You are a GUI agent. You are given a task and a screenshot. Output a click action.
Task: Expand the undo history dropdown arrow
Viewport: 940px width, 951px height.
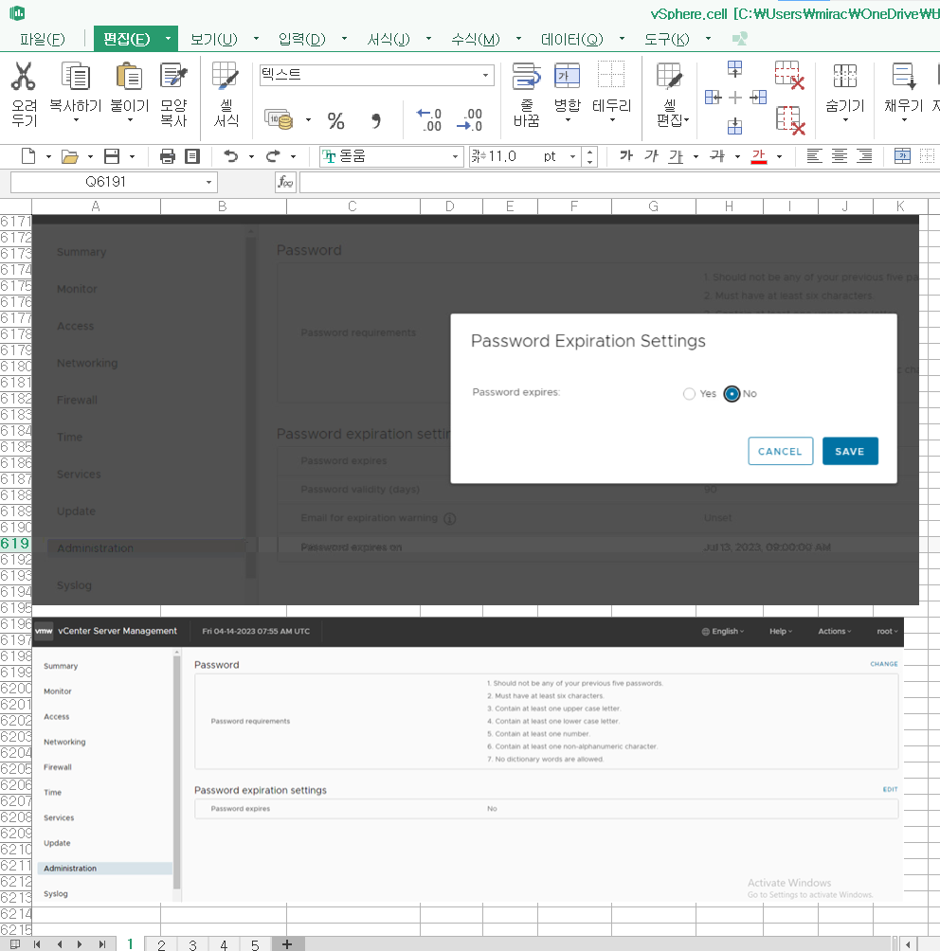pyautogui.click(x=251, y=156)
